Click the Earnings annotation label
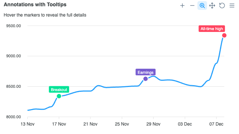This screenshot has height=134, width=239. pyautogui.click(x=146, y=72)
